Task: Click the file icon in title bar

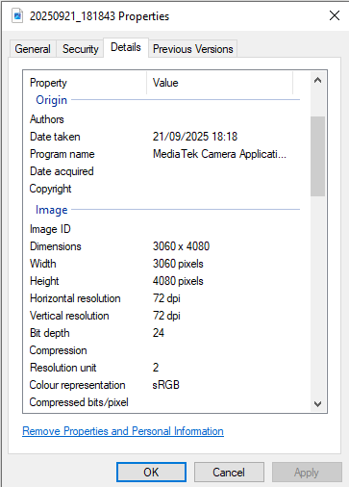Action: tap(17, 15)
